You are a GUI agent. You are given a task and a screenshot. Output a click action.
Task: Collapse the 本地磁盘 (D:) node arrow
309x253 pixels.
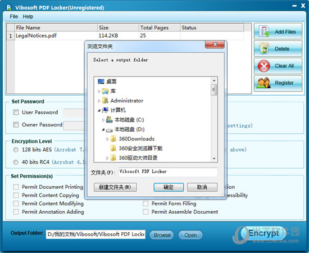tap(103, 129)
